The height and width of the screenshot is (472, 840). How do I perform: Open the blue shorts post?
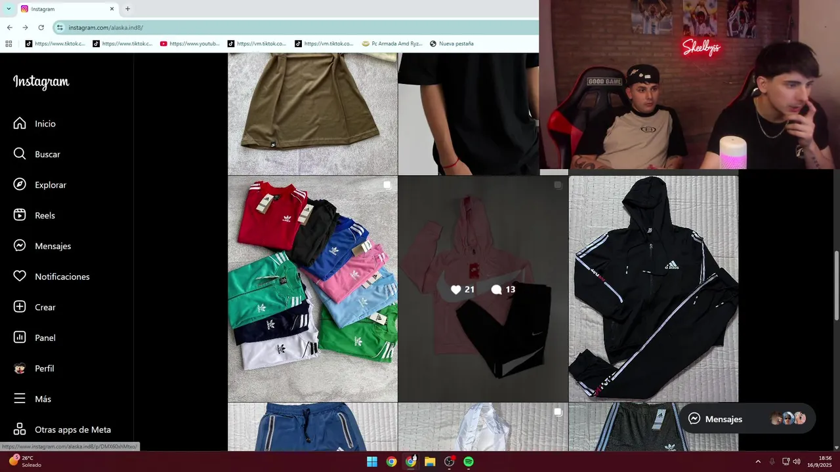(312, 427)
